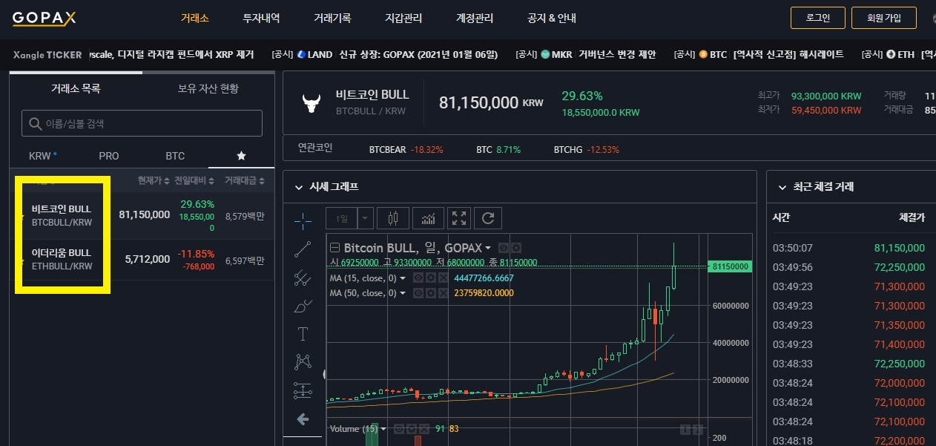Click the 로그인 button
The image size is (936, 446).
[818, 18]
